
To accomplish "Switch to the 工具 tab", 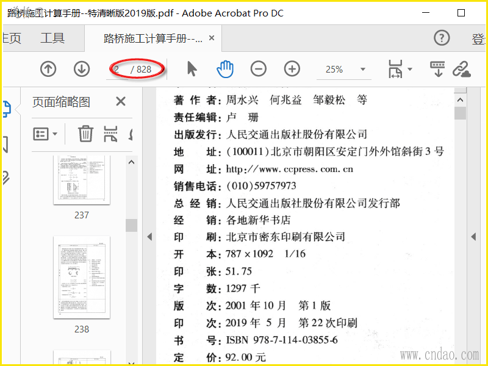I will pos(52,38).
